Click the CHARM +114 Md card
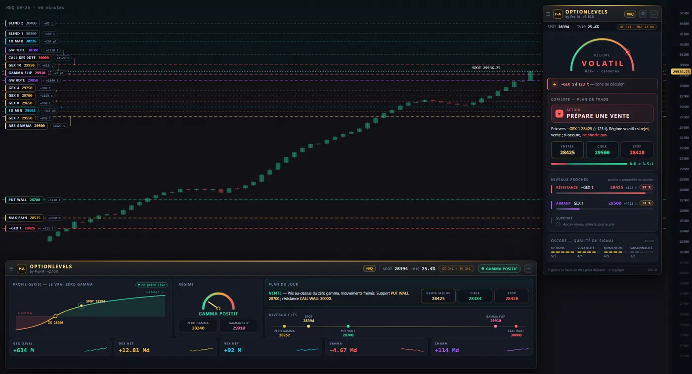This screenshot has height=374, width=692. click(482, 347)
